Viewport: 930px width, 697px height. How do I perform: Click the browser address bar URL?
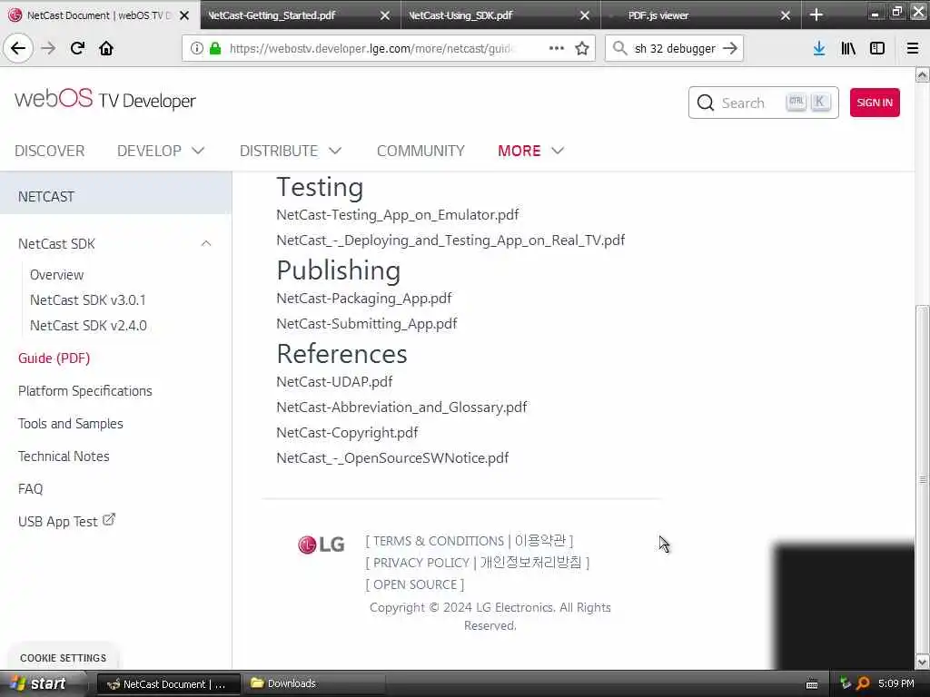[371, 49]
